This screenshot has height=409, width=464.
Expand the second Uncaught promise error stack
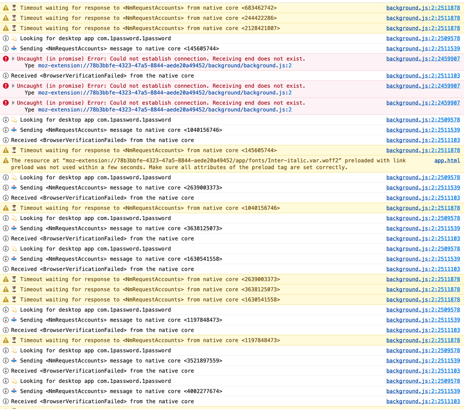[x=13, y=86]
